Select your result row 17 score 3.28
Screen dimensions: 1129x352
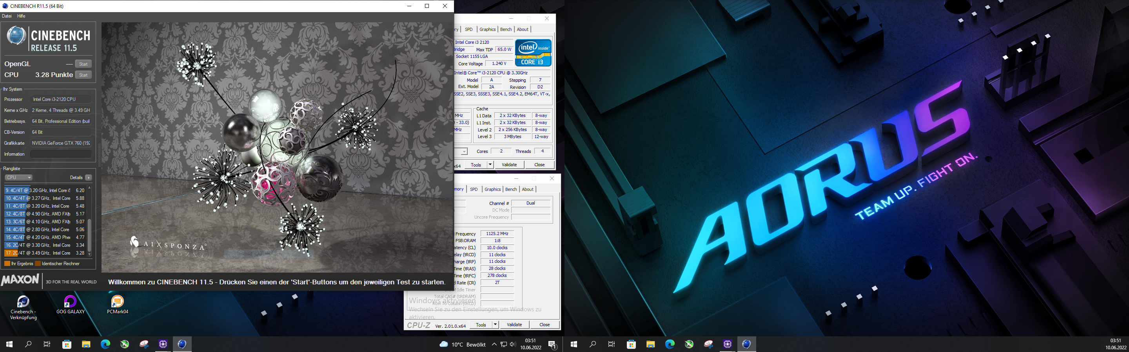45,253
